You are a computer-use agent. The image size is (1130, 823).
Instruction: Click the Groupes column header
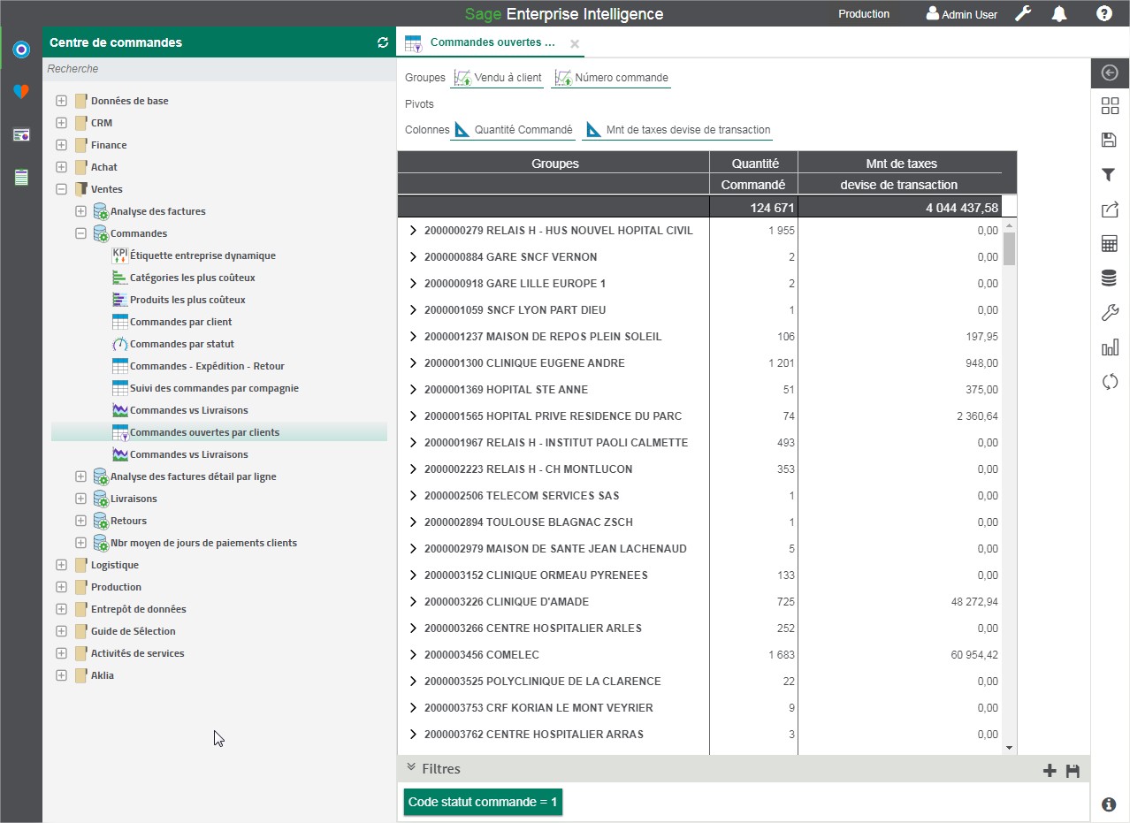click(x=554, y=163)
